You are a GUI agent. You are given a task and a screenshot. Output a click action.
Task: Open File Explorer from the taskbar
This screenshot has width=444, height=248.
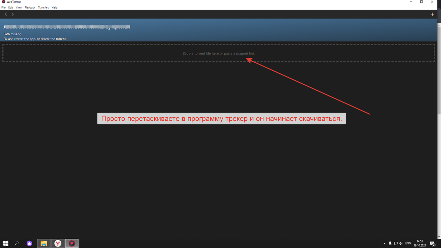[x=44, y=243]
